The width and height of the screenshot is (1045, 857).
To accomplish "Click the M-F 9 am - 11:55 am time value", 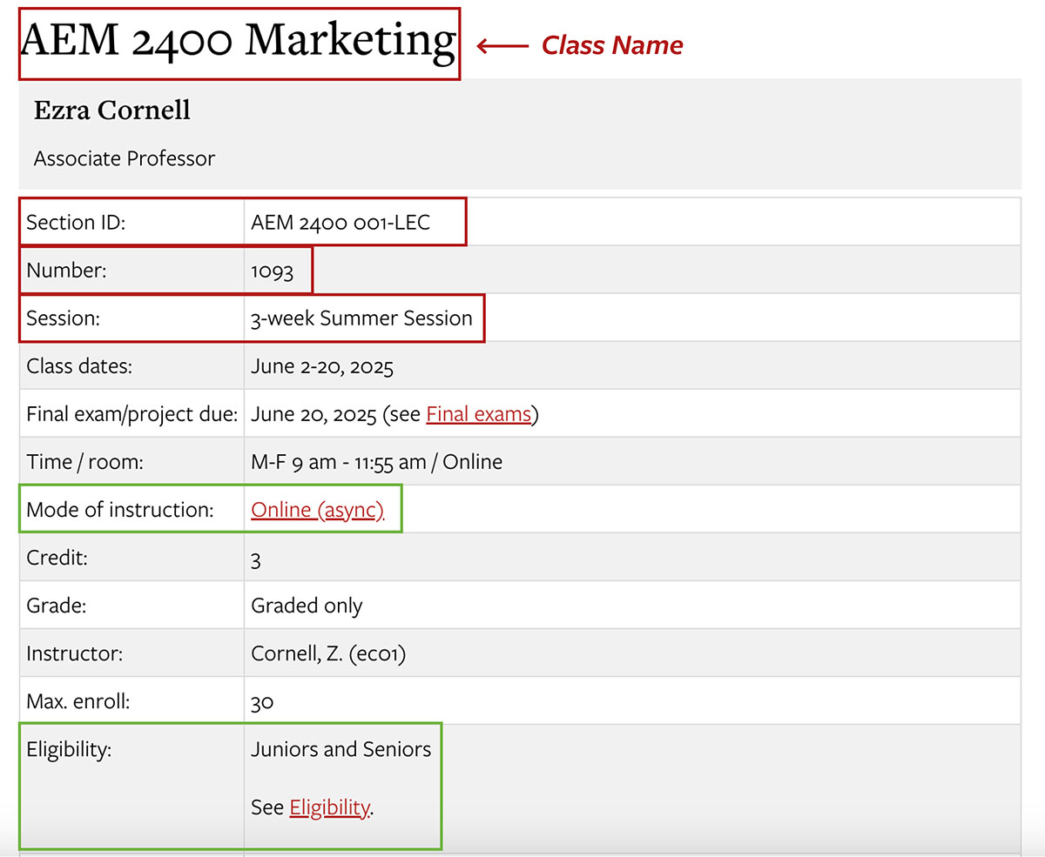I will pyautogui.click(x=338, y=462).
